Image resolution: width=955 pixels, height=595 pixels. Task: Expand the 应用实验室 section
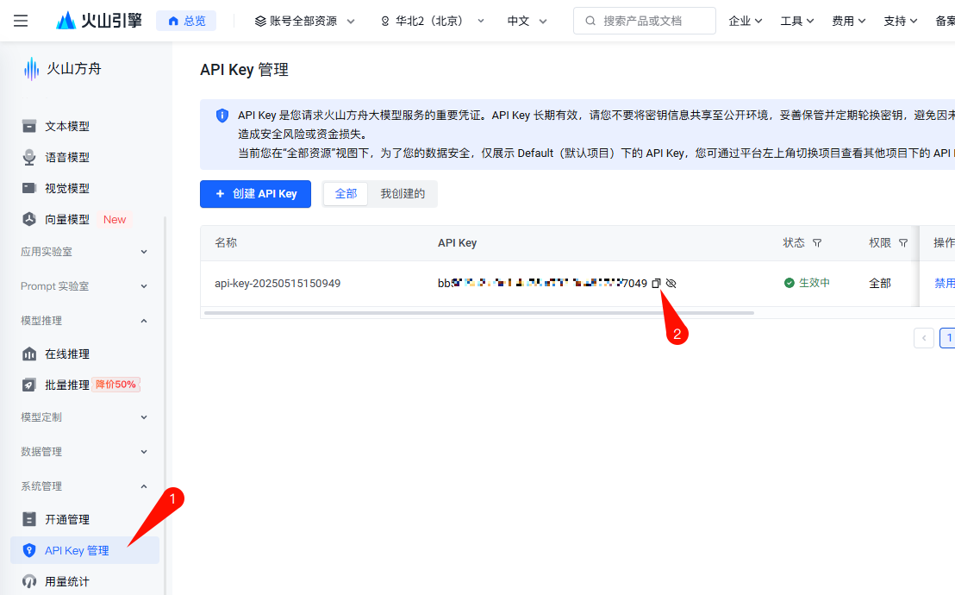84,252
